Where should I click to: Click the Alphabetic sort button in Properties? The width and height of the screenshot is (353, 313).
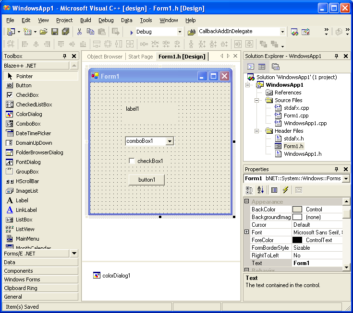coord(260,190)
